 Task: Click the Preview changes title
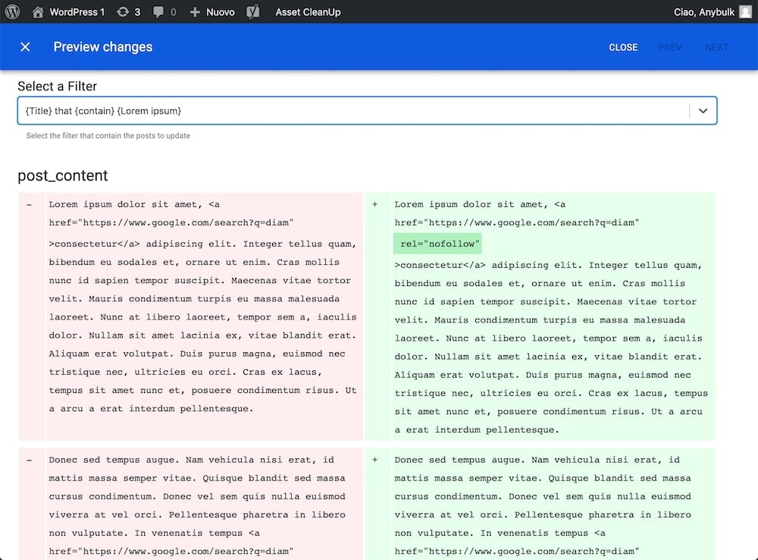coord(103,47)
